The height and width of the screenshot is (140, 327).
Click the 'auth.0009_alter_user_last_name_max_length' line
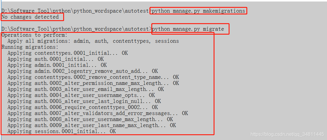click(x=92, y=126)
